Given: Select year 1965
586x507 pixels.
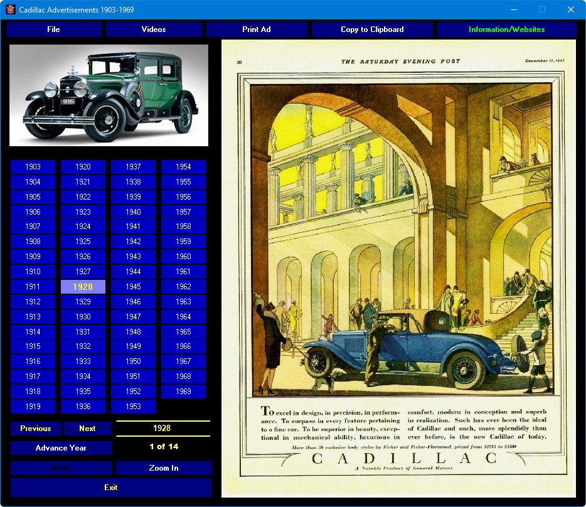Looking at the screenshot, I should click(183, 332).
